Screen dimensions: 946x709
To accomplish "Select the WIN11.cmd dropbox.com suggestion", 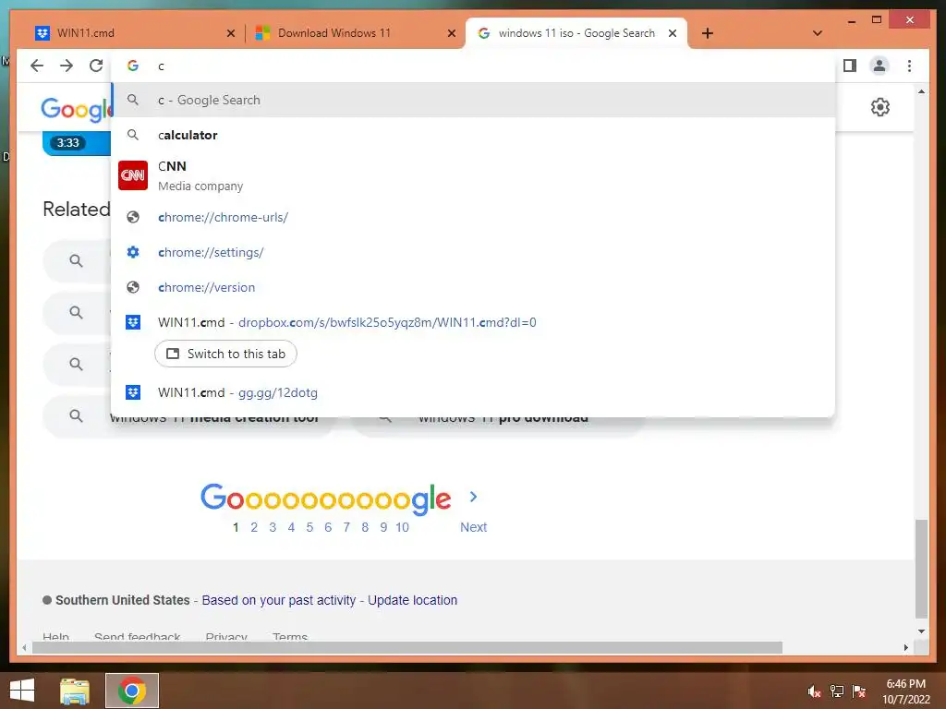I will [x=473, y=322].
